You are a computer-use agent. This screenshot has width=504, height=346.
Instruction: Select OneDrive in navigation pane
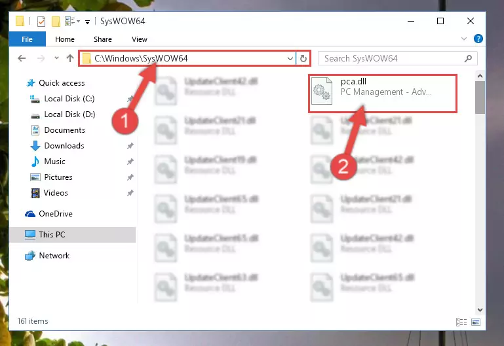point(55,214)
